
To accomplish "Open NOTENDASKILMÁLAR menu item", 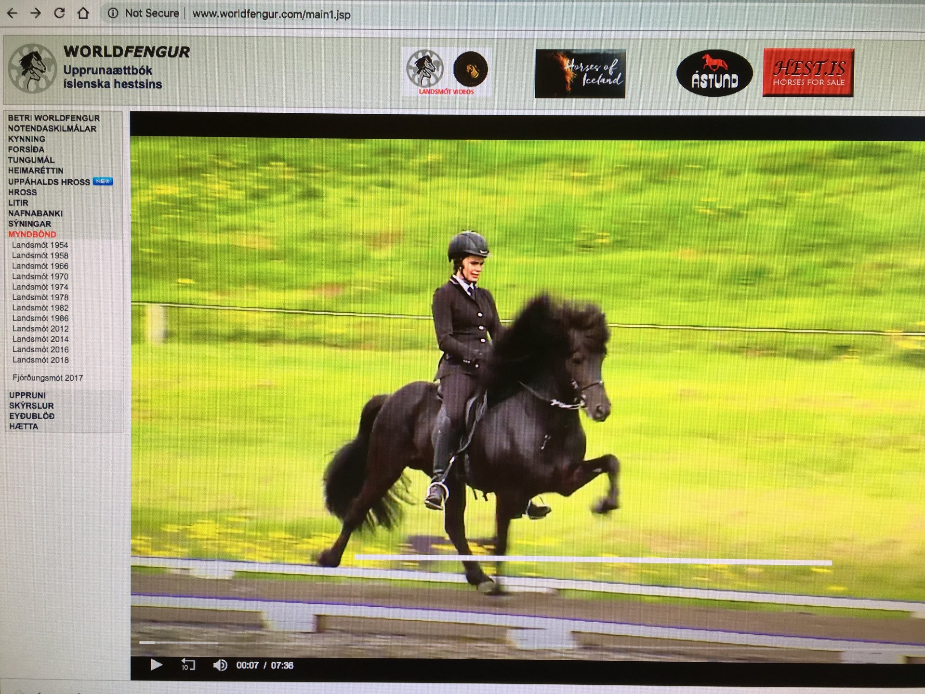I will tap(52, 129).
